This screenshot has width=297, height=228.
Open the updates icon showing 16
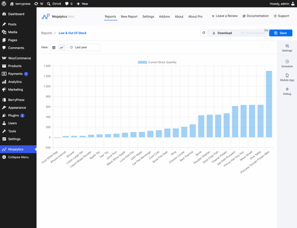pos(36,4)
